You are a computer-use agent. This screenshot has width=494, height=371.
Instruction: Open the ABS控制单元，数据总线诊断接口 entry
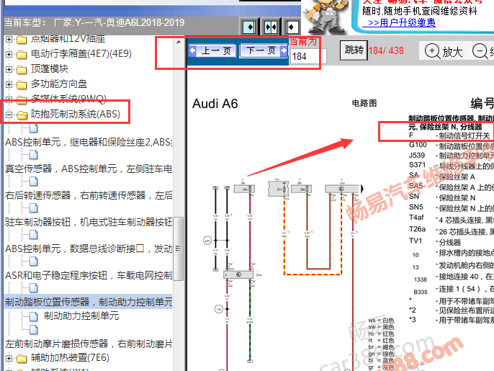pyautogui.click(x=89, y=249)
